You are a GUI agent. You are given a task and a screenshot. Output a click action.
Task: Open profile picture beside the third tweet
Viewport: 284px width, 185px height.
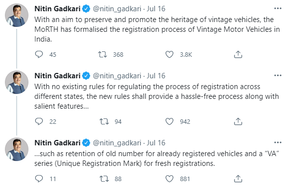coord(17,149)
